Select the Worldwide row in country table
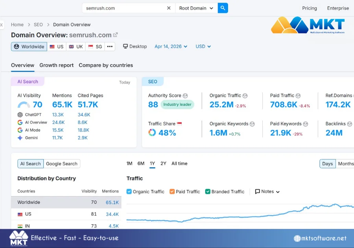This screenshot has width=354, height=248. 66,202
